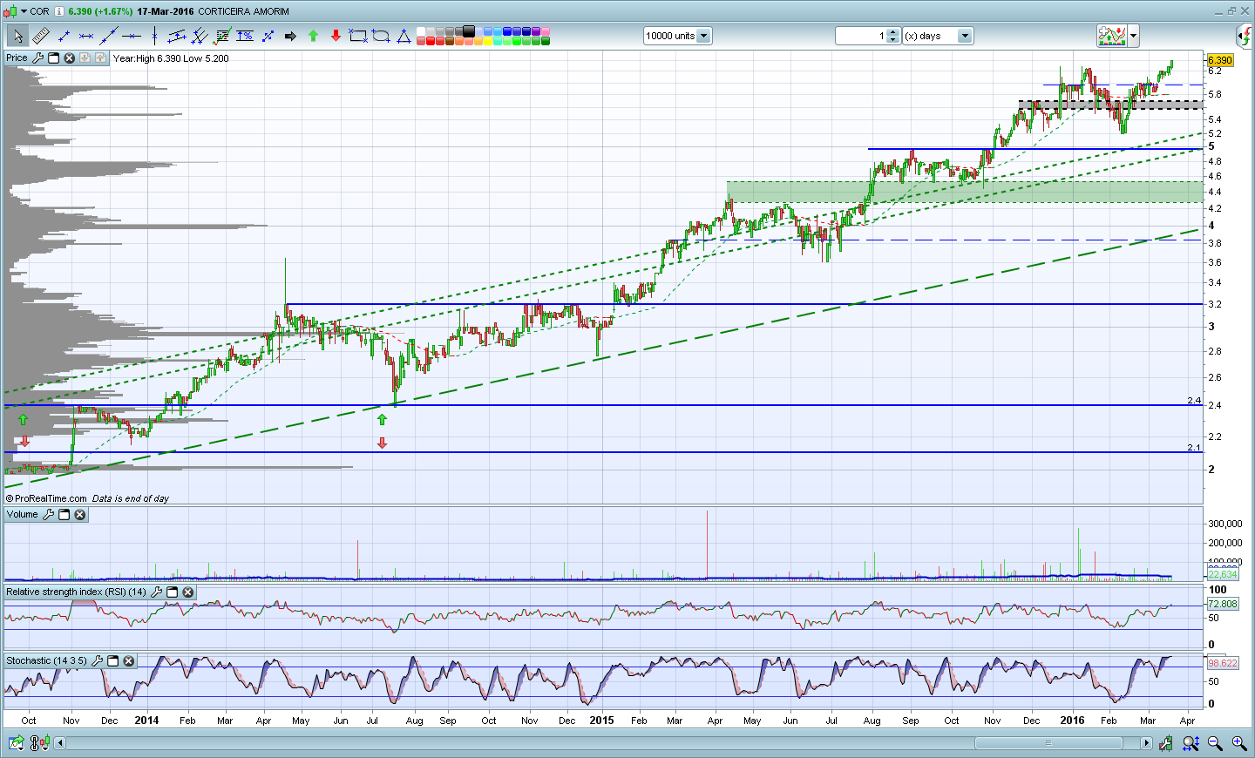Close the Price panel
Image resolution: width=1255 pixels, height=758 pixels.
point(69,58)
